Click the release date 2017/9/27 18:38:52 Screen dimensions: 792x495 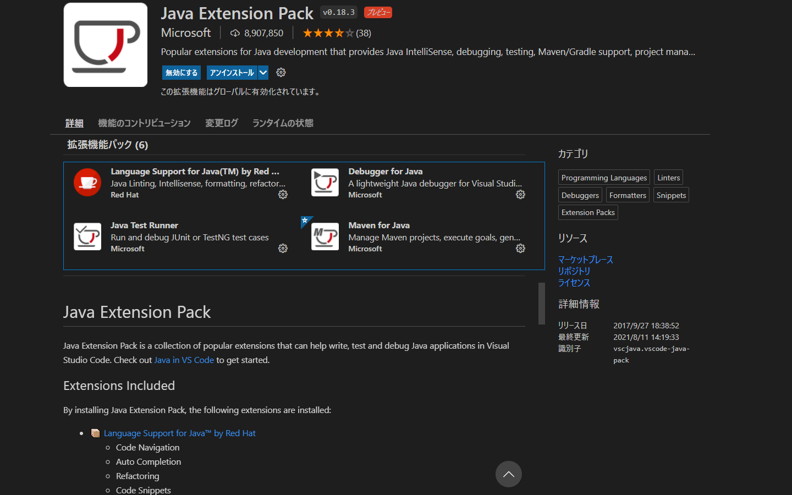(x=646, y=326)
